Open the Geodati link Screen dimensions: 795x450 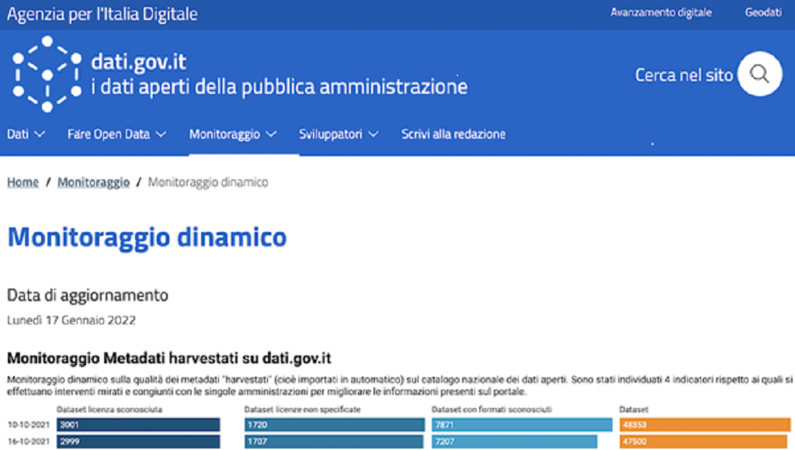click(x=764, y=12)
